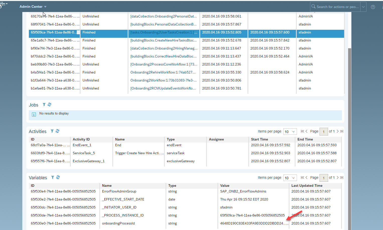Go to next page of Activities
This screenshot has width=383, height=230.
pos(338,131)
